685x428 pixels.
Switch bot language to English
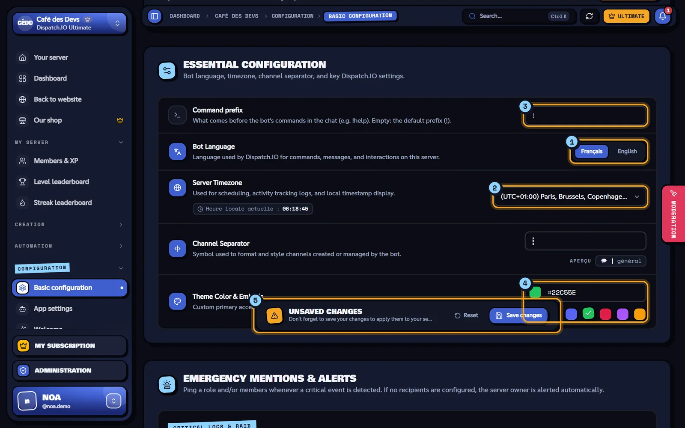[x=627, y=152]
